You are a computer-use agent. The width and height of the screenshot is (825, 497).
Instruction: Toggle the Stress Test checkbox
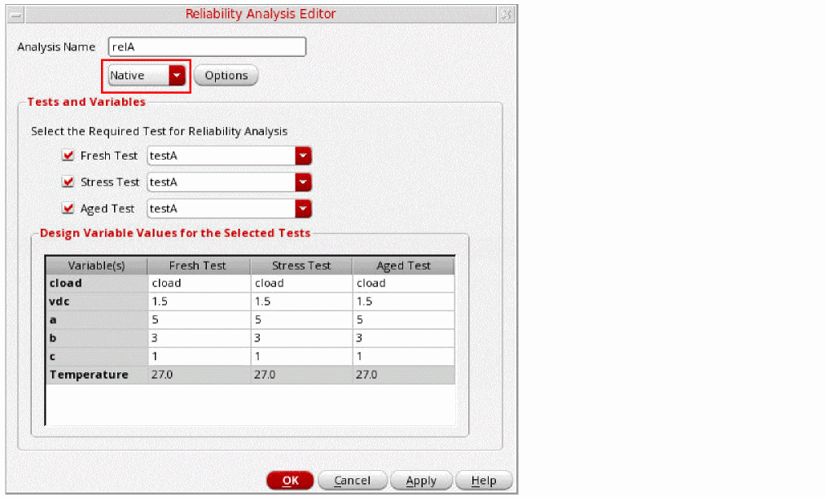click(68, 182)
